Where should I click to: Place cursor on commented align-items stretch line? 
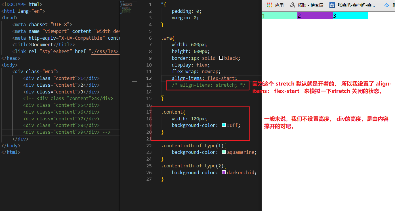click(x=208, y=85)
